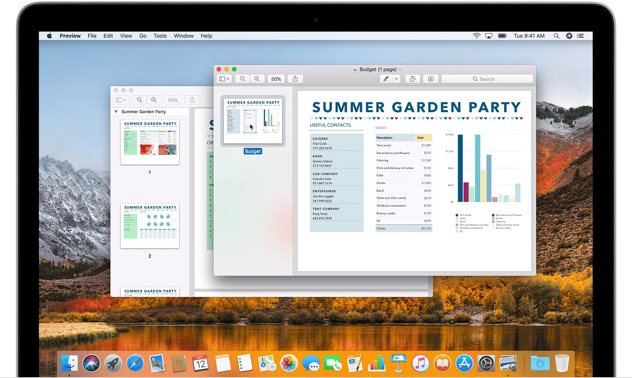Viewport: 632px width, 378px height.
Task: Open Spotlight search from menu bar
Action: pos(557,36)
